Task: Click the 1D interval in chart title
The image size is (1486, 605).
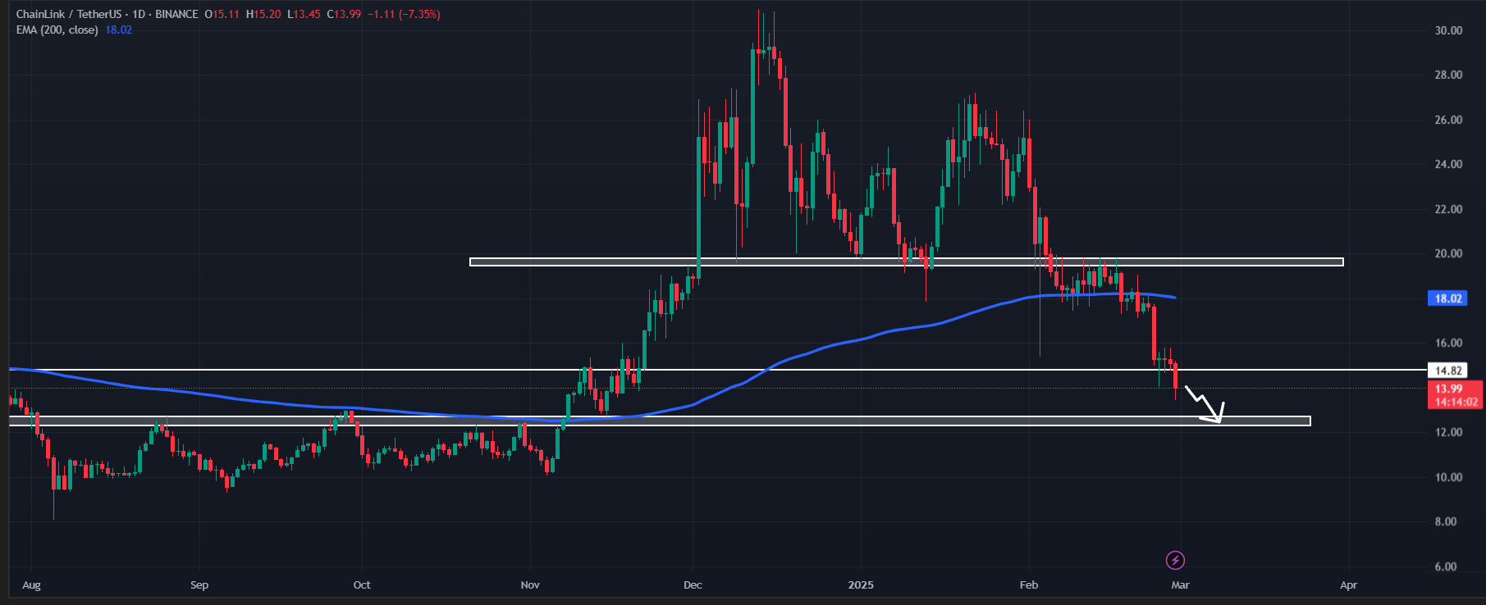Action: 139,14
